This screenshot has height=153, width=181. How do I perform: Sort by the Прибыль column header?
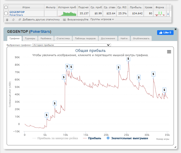(x=136, y=7)
